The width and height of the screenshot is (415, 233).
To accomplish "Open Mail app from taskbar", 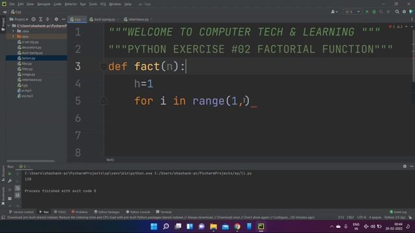I will coord(225,227).
